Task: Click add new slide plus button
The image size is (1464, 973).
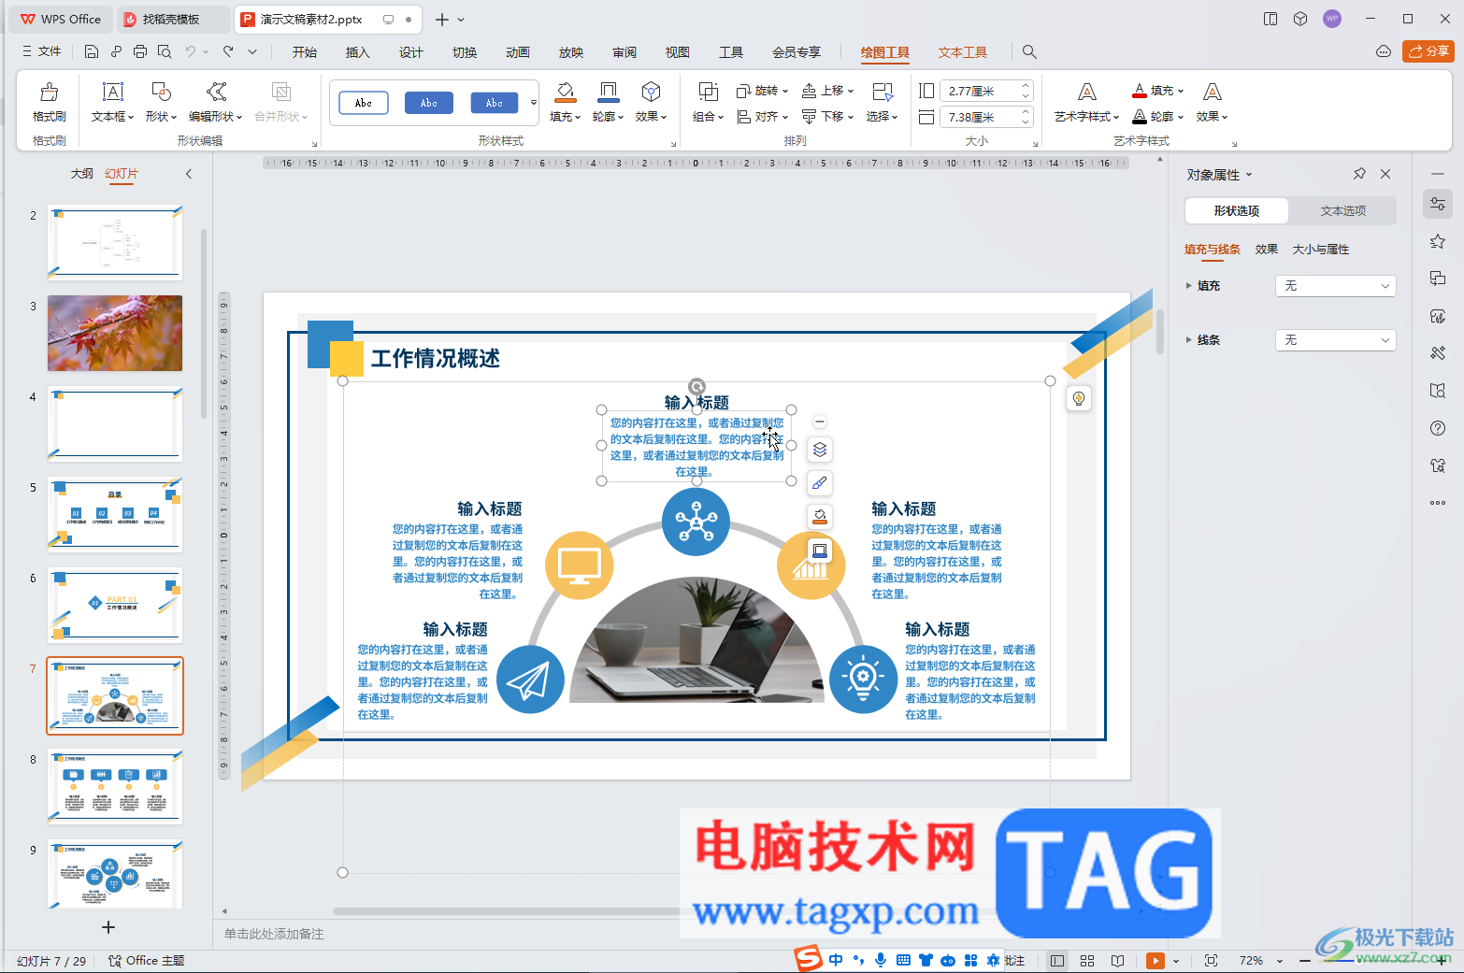Action: pyautogui.click(x=108, y=927)
